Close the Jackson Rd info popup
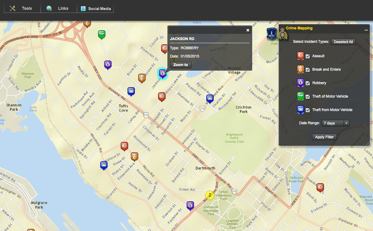The height and width of the screenshot is (231, 373). pos(248,30)
